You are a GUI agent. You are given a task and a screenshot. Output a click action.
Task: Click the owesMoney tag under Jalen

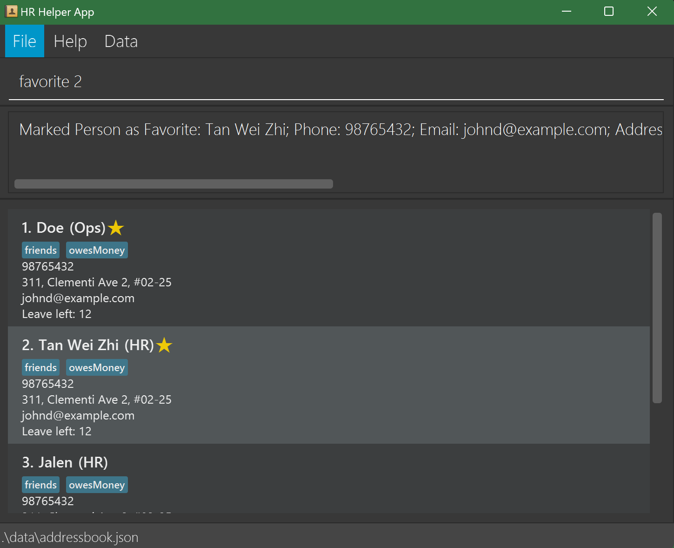[x=97, y=485]
